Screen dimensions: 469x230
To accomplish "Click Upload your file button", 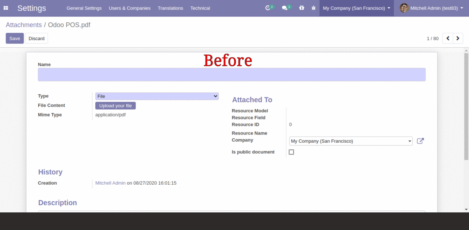I will point(115,106).
